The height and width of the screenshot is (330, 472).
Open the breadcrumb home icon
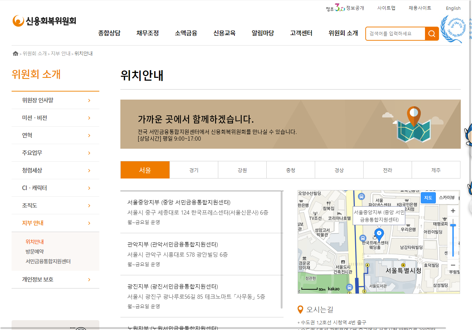click(15, 54)
